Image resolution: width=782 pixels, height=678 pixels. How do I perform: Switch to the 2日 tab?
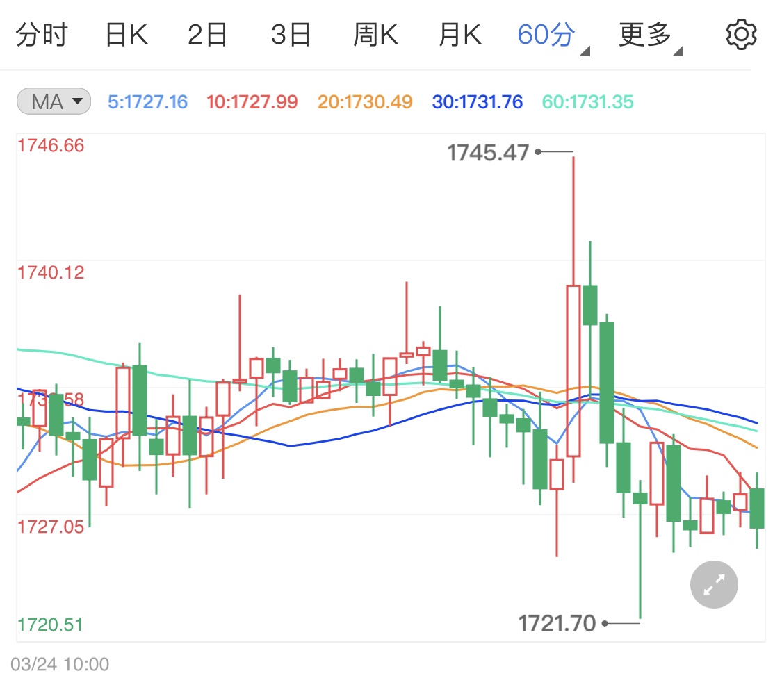[x=207, y=35]
